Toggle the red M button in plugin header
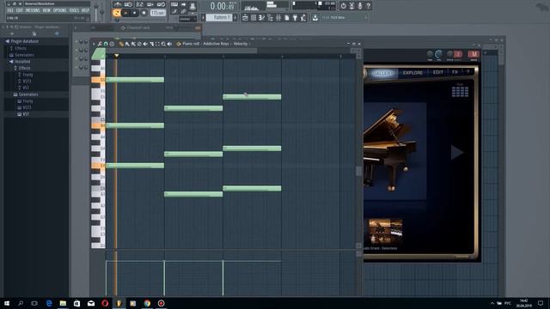Viewport: 550px width, 309px height. 474,54
